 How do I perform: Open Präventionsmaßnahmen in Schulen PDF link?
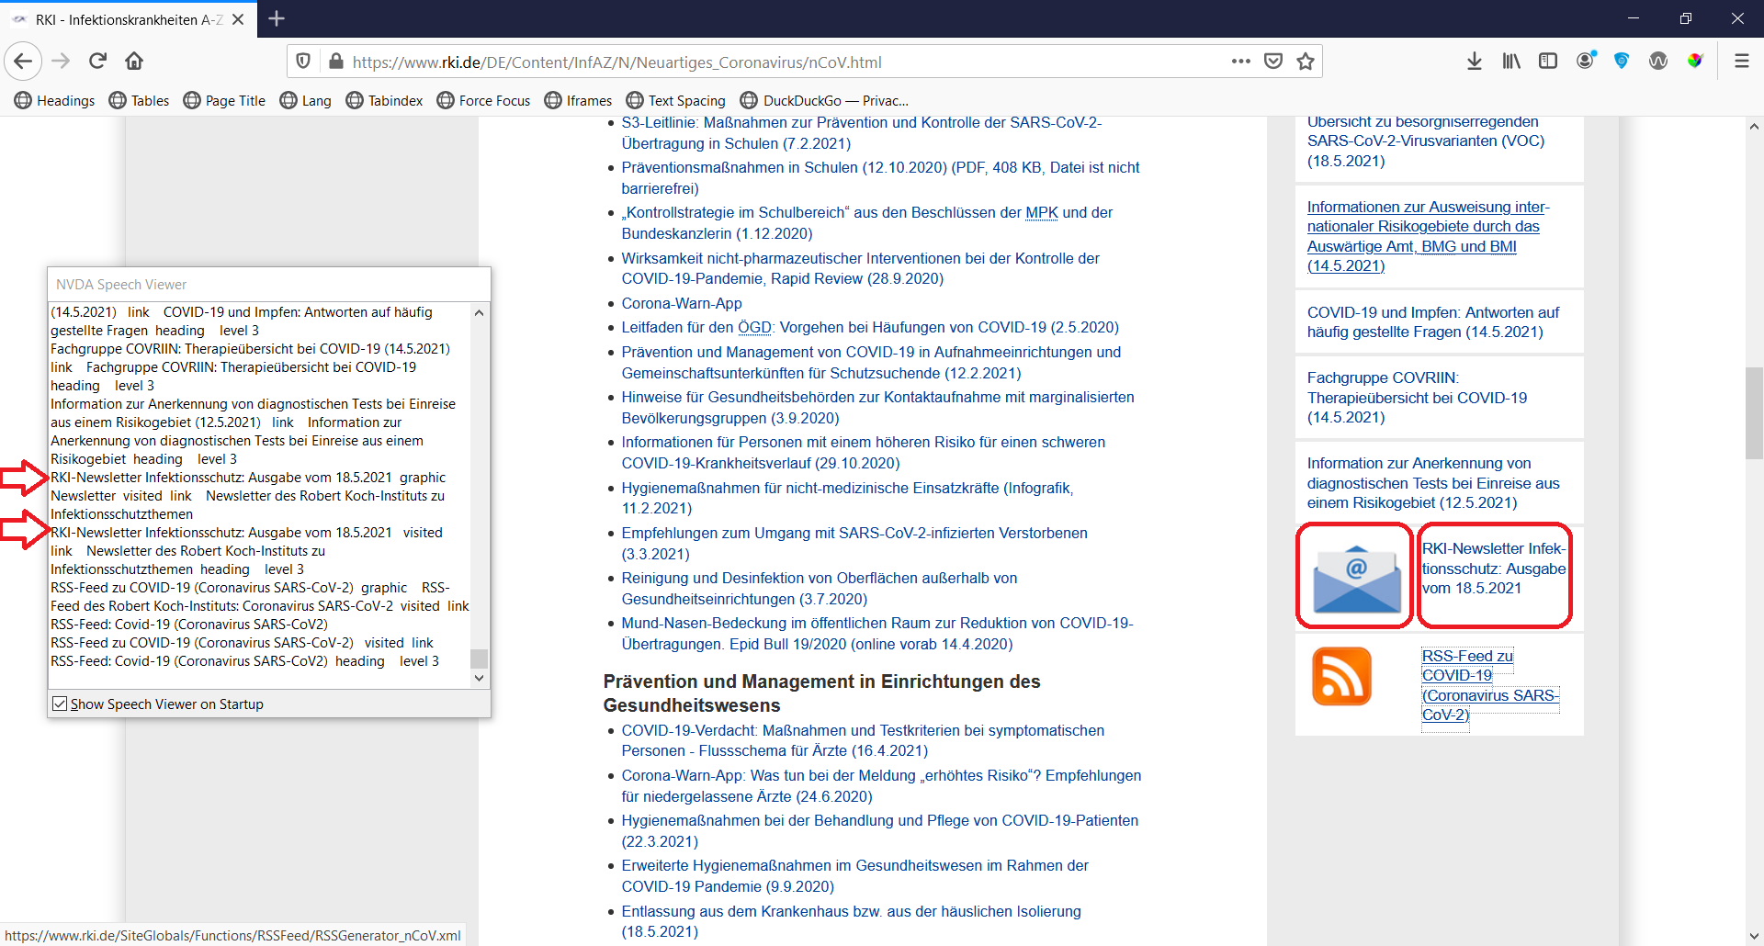(880, 178)
